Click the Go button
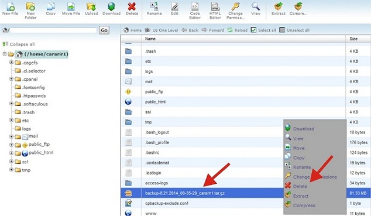Image resolution: width=371 pixels, height=216 pixels. pos(104,30)
